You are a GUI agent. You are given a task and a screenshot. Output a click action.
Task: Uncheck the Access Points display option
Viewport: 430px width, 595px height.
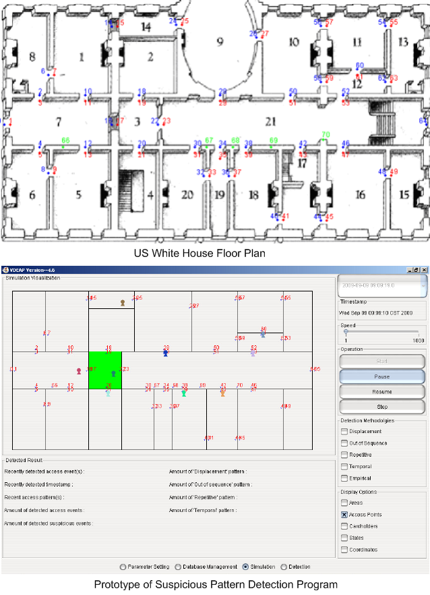(344, 515)
